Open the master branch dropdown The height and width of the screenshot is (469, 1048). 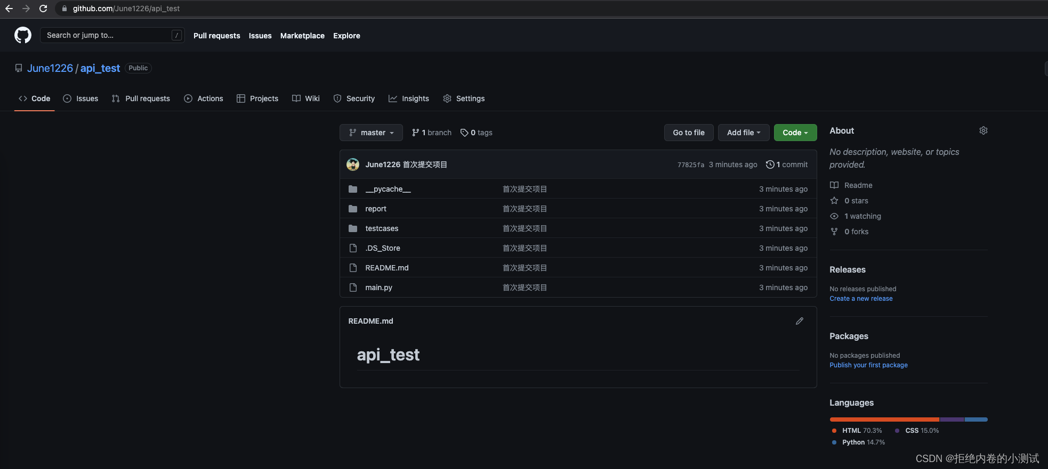(x=371, y=133)
